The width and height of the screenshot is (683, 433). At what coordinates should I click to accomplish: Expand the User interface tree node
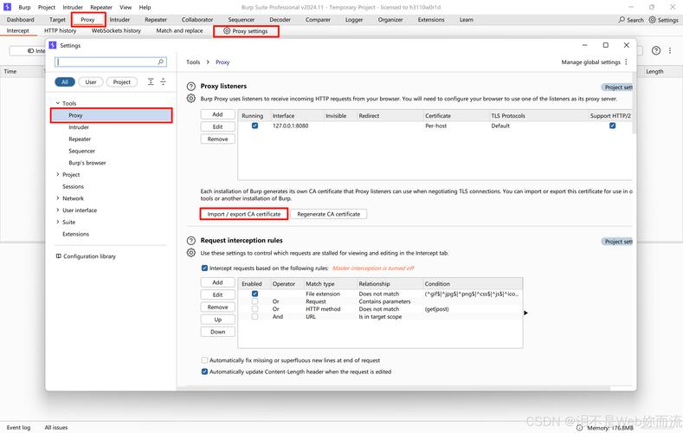[x=57, y=210]
